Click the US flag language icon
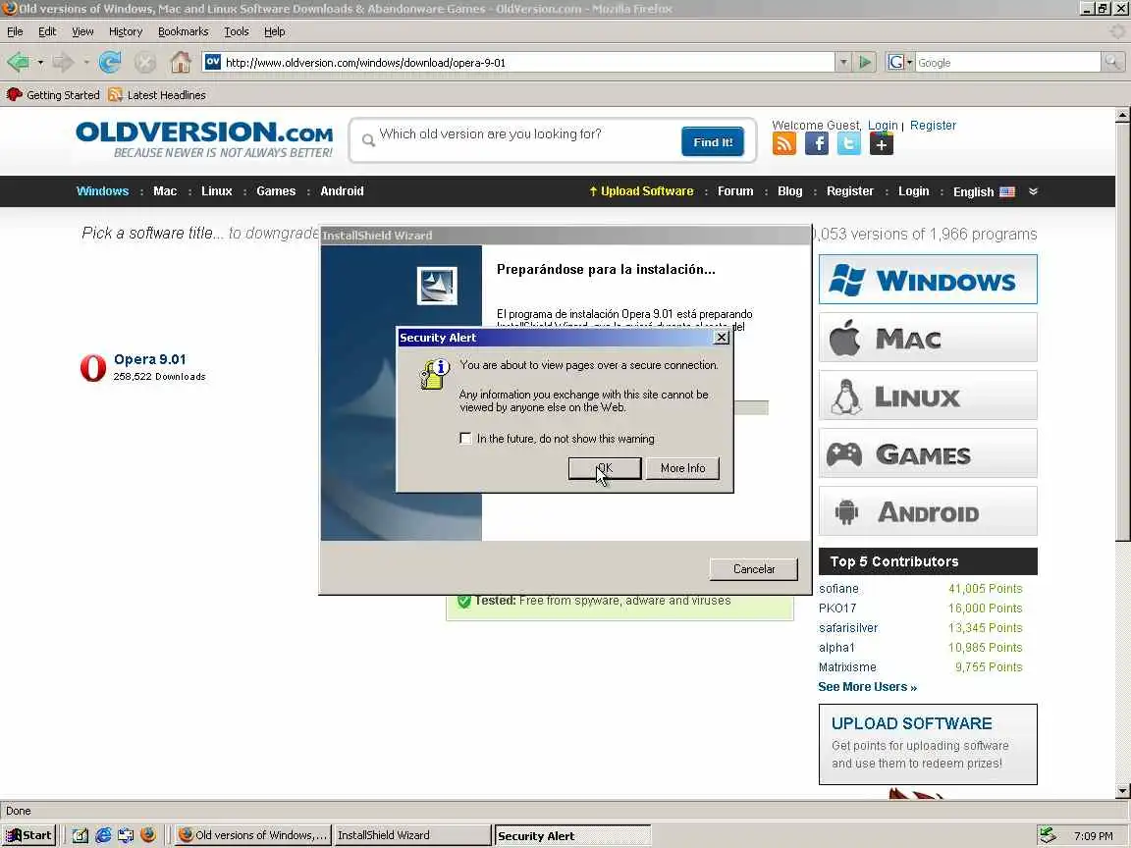 [x=1007, y=191]
